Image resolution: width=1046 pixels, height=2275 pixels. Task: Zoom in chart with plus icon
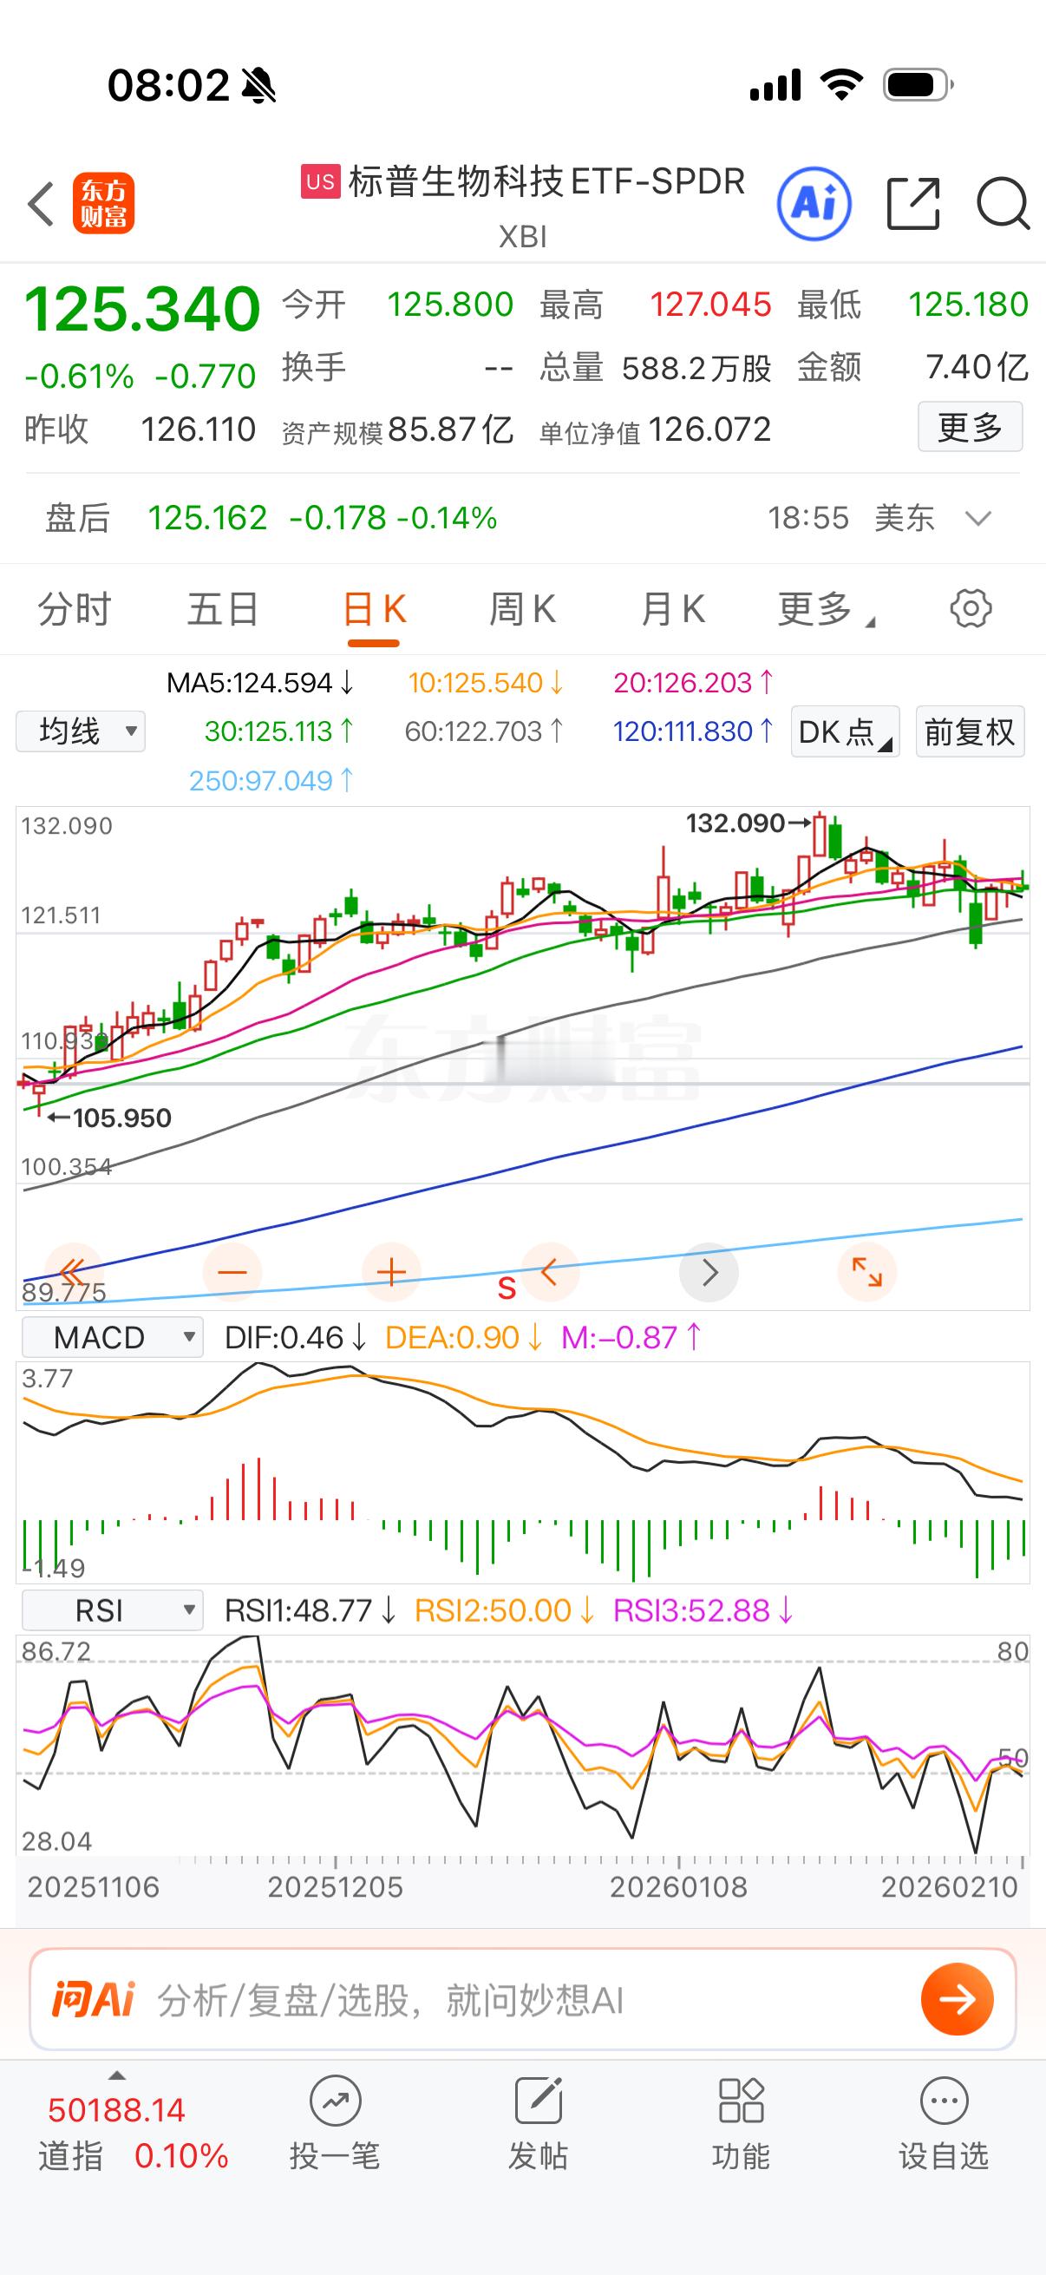pos(391,1273)
